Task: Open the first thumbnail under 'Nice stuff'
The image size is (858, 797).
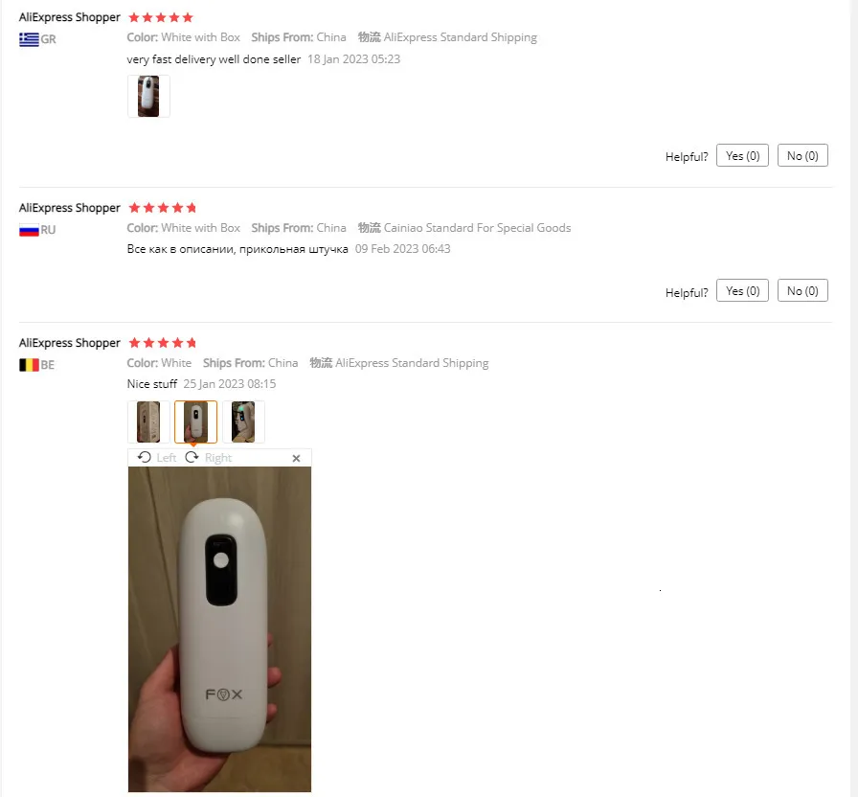Action: [147, 421]
